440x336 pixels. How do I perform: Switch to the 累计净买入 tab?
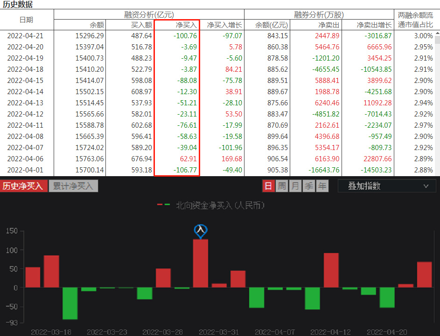click(x=71, y=185)
